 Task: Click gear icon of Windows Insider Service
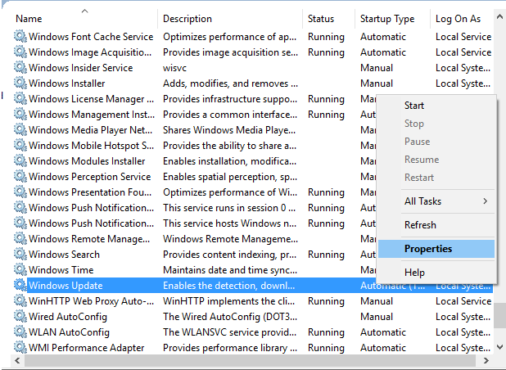pyautogui.click(x=20, y=67)
